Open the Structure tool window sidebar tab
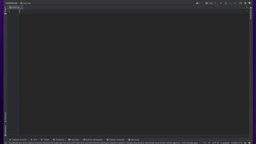The height and width of the screenshot is (144, 256). pyautogui.click(x=5, y=117)
